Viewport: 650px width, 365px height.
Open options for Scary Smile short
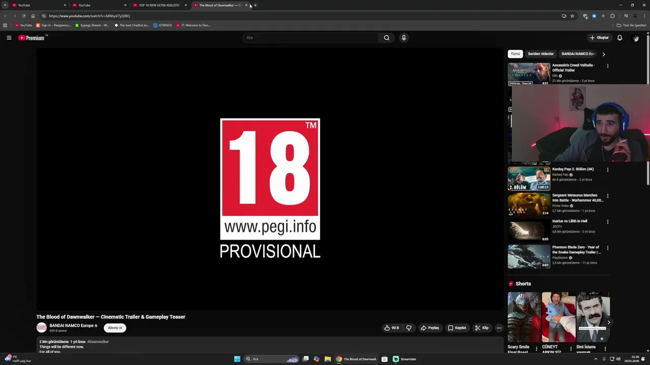536,349
